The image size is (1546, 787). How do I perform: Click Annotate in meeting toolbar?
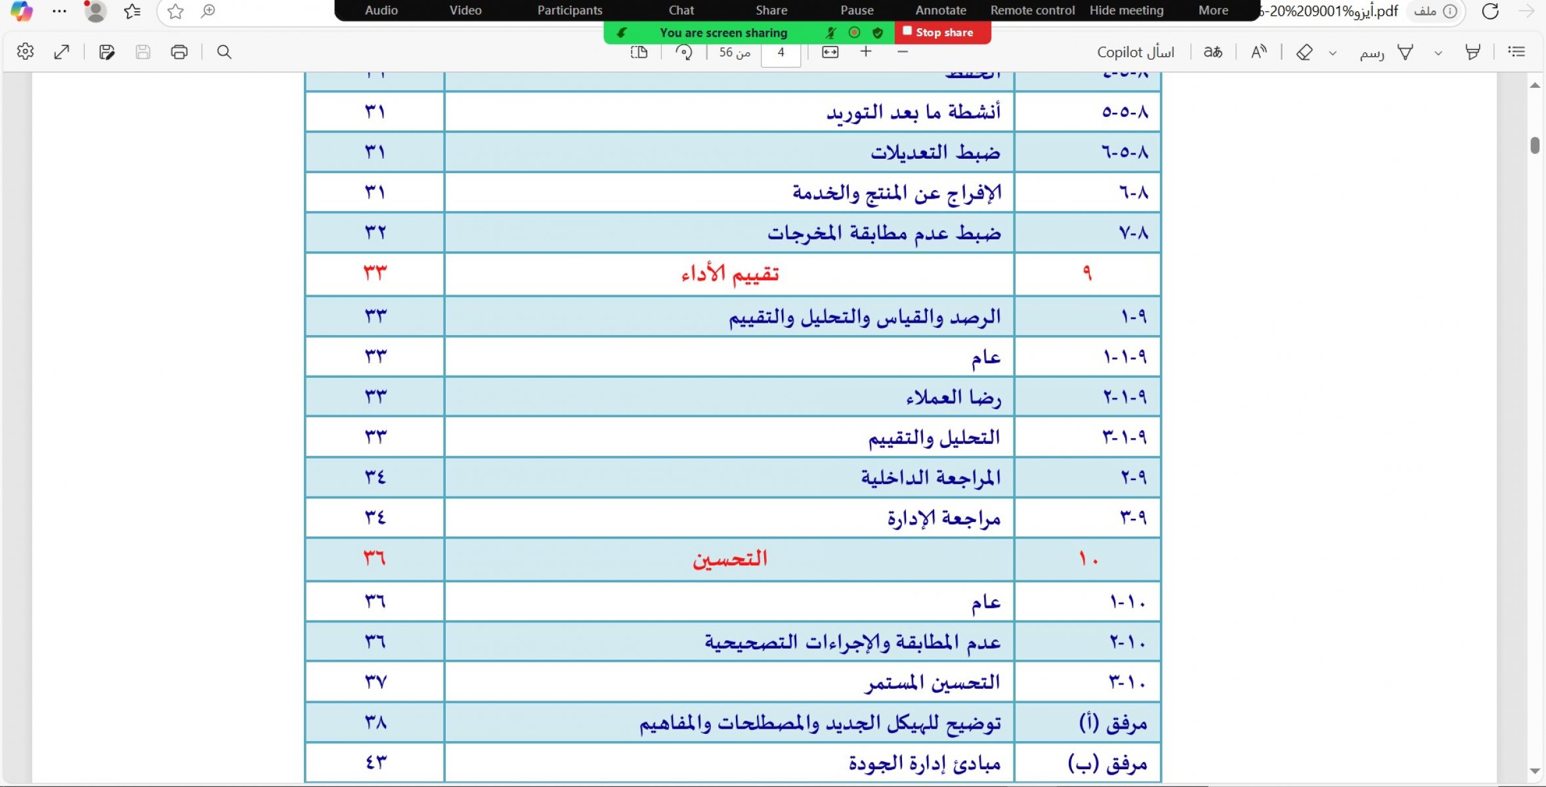(x=941, y=10)
